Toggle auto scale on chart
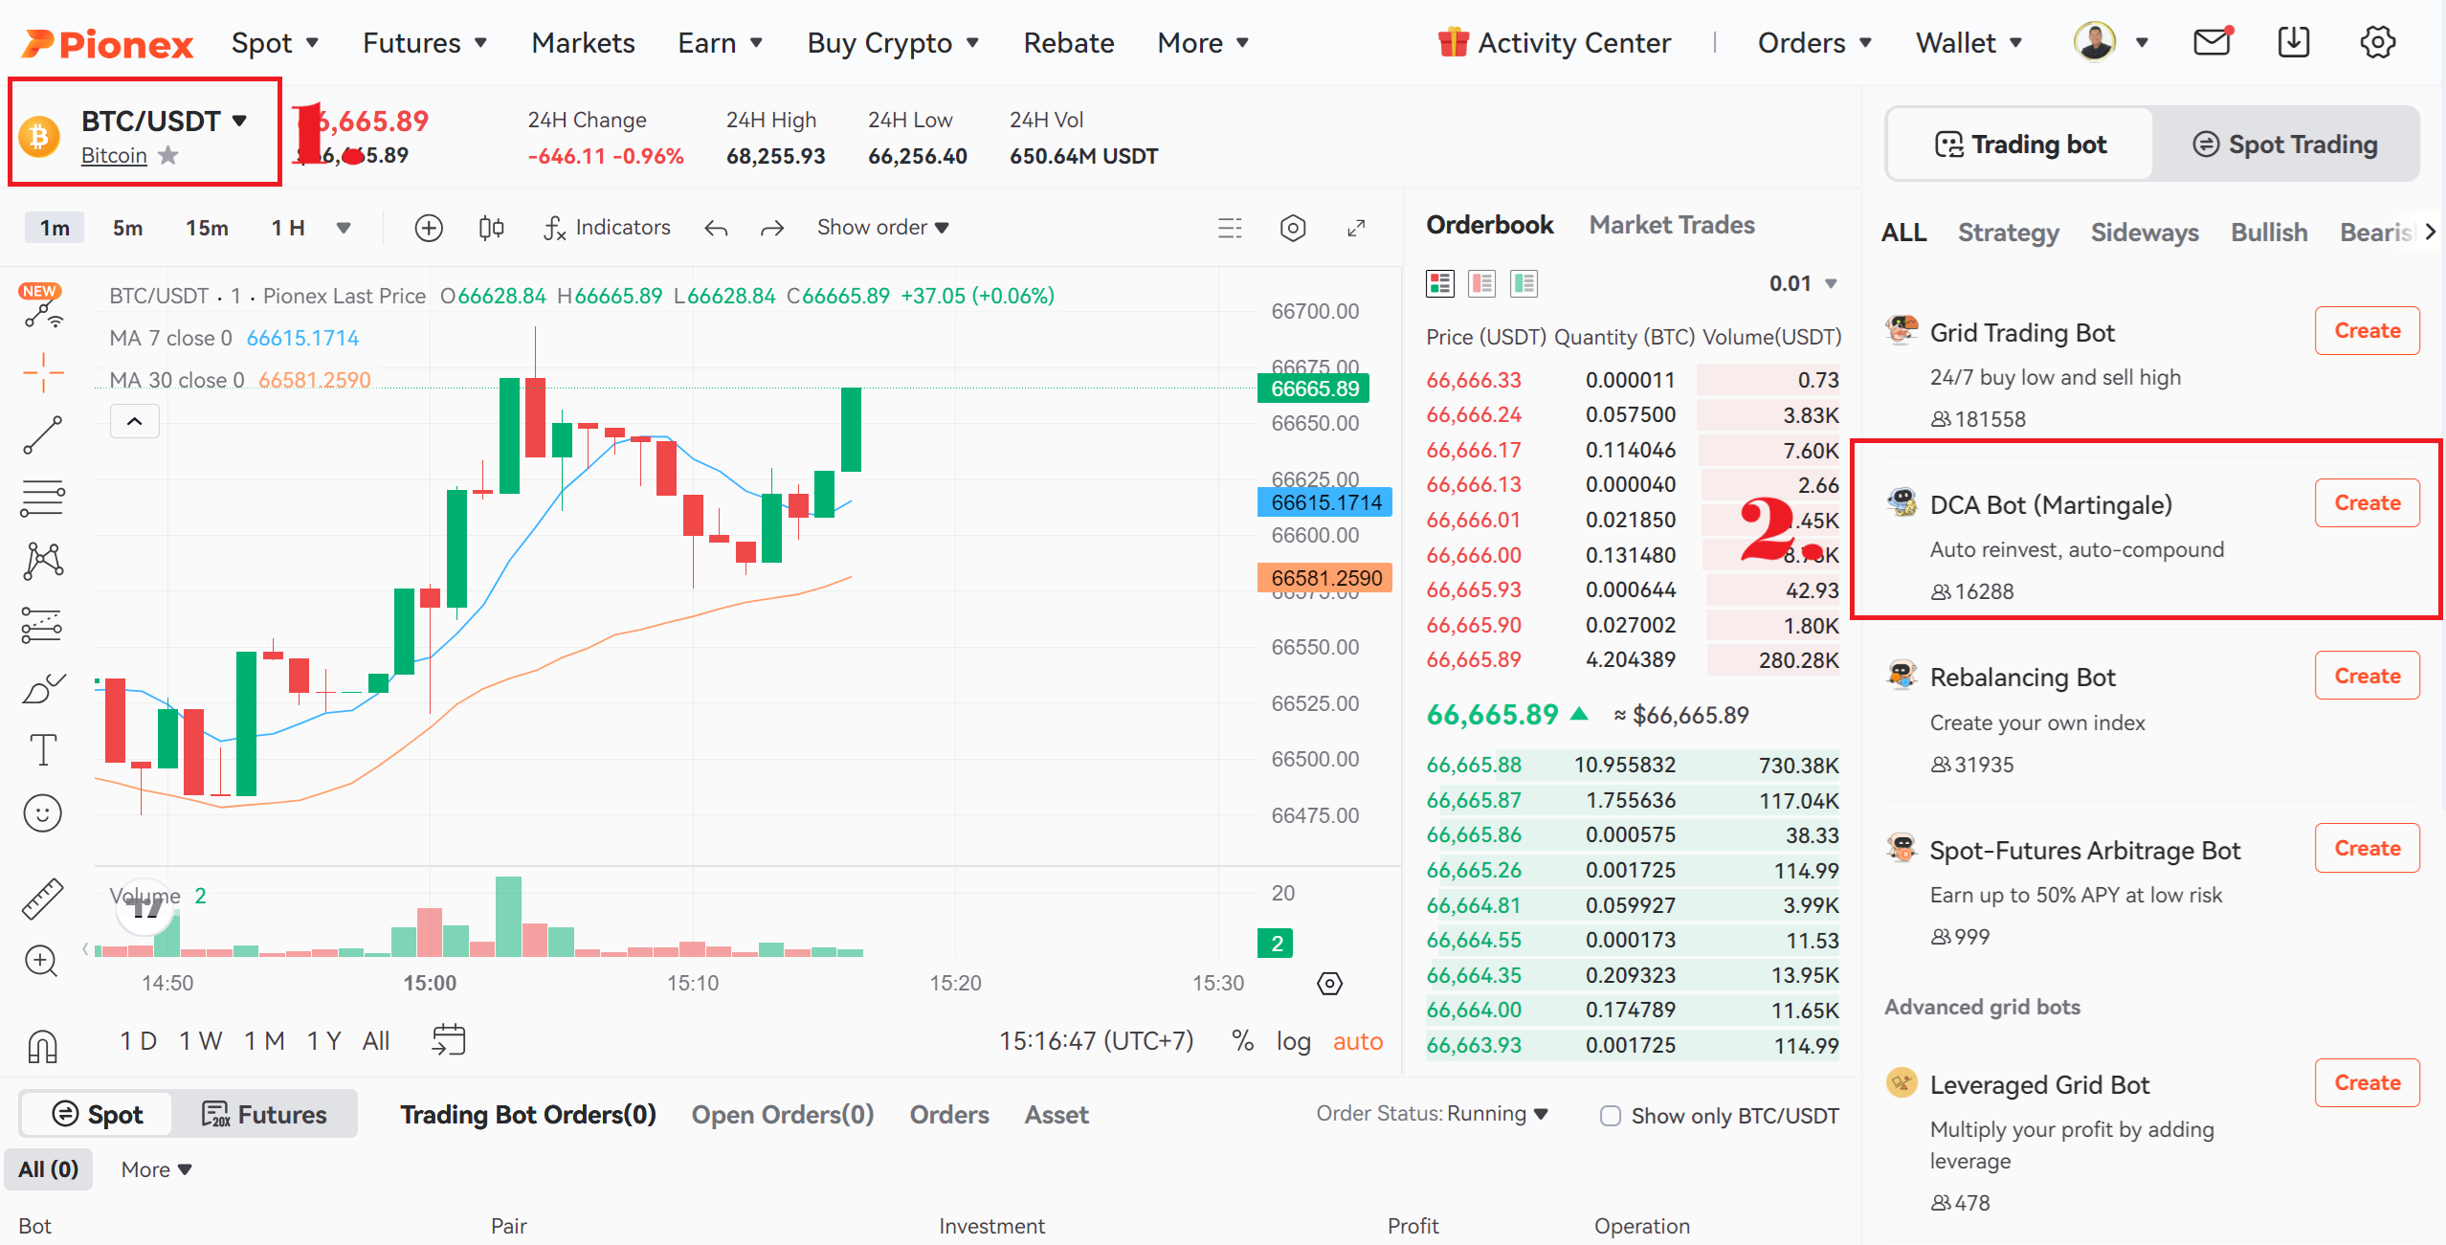Screen dimensions: 2446x1245 click(1358, 1041)
